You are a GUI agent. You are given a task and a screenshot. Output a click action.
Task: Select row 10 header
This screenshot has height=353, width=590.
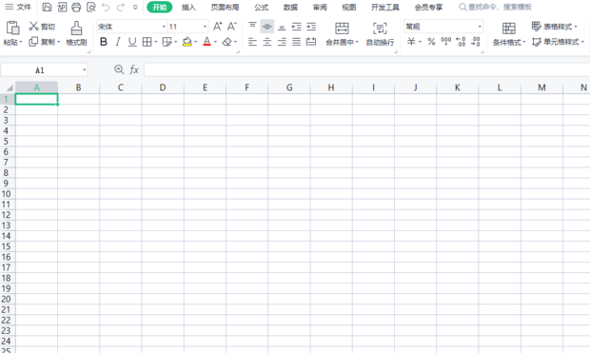(x=7, y=194)
